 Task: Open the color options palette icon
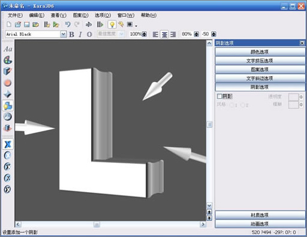point(8,60)
